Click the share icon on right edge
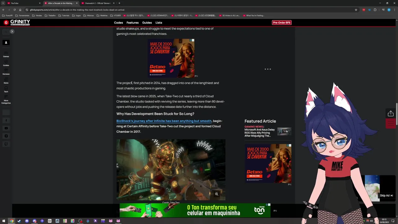The height and width of the screenshot is (224, 398). click(391, 114)
